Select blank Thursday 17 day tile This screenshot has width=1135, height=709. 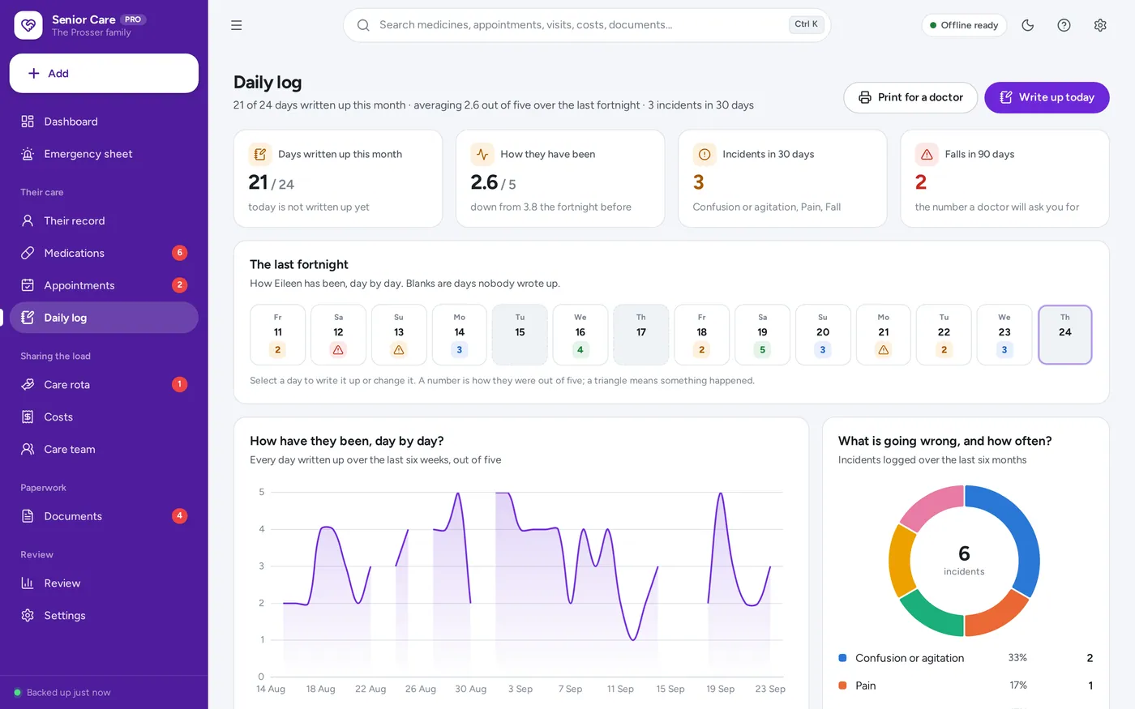[641, 335]
